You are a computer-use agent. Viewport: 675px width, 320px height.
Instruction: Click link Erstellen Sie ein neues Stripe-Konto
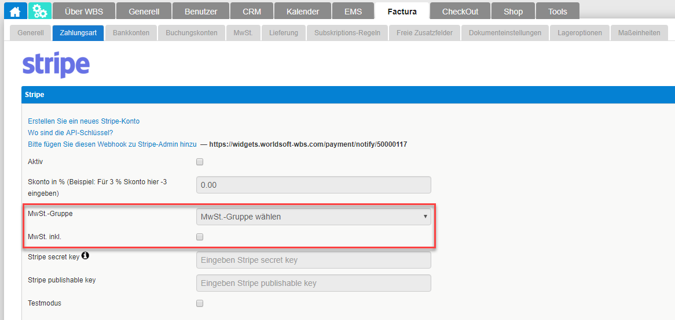(x=84, y=121)
